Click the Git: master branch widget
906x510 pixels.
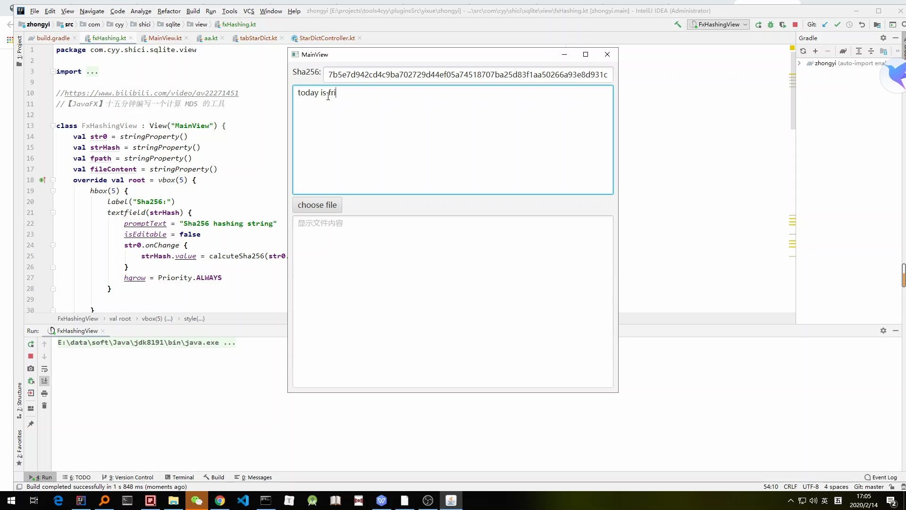tap(869, 487)
